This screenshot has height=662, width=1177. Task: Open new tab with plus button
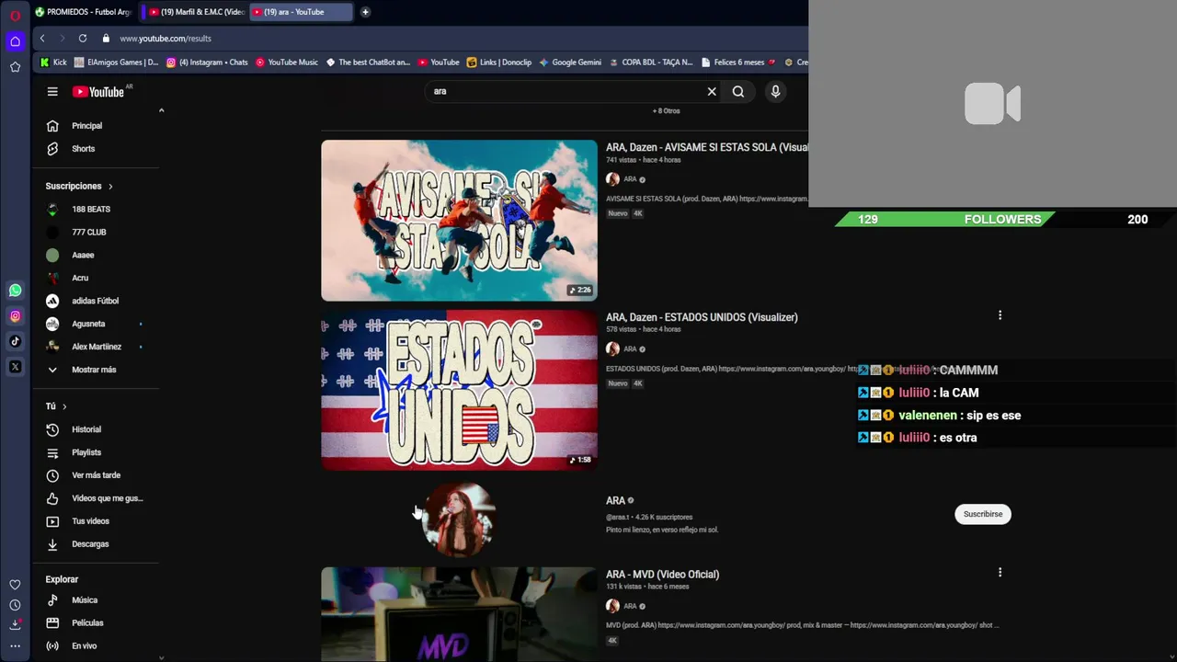pyautogui.click(x=365, y=12)
